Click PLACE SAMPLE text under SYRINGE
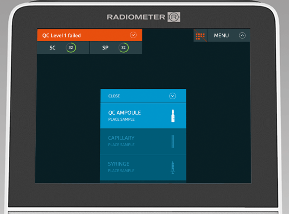The width and height of the screenshot is (289, 214). (121, 171)
